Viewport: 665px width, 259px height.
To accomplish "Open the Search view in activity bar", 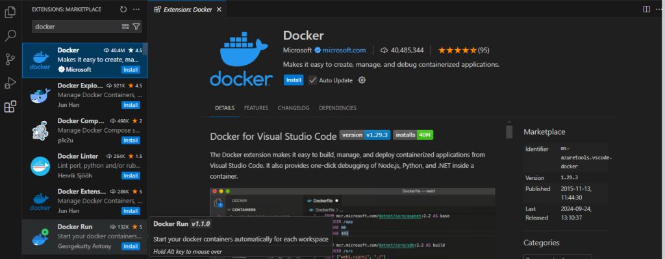I will tap(10, 36).
